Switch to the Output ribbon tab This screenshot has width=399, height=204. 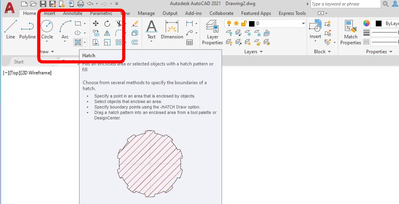point(170,13)
